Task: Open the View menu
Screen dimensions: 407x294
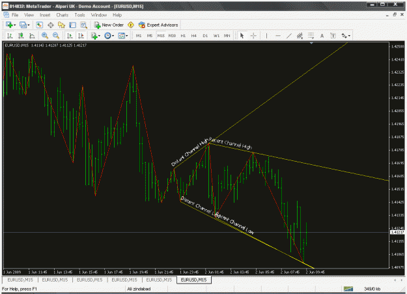Action: point(29,15)
